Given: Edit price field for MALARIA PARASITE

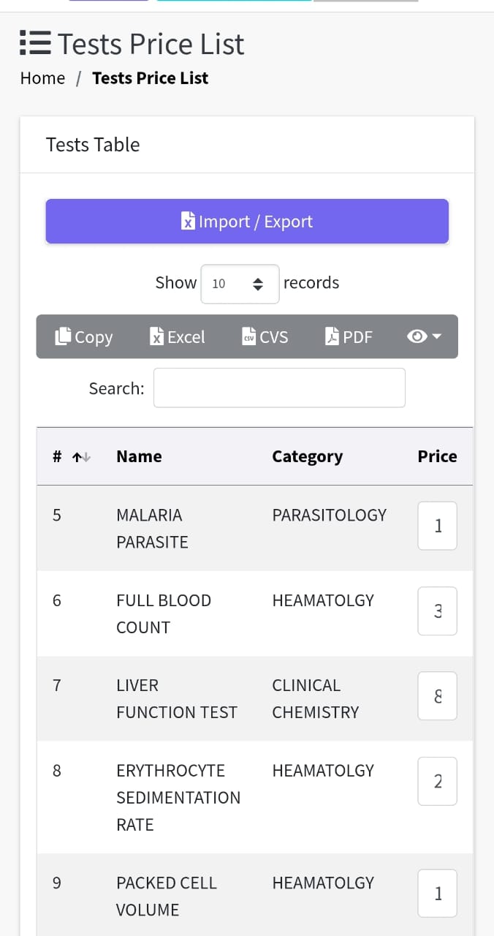Looking at the screenshot, I should point(437,526).
